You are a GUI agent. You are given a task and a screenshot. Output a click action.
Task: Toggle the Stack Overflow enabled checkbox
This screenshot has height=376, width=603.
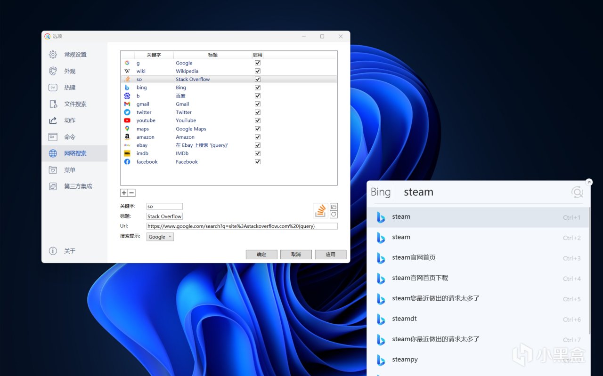258,79
